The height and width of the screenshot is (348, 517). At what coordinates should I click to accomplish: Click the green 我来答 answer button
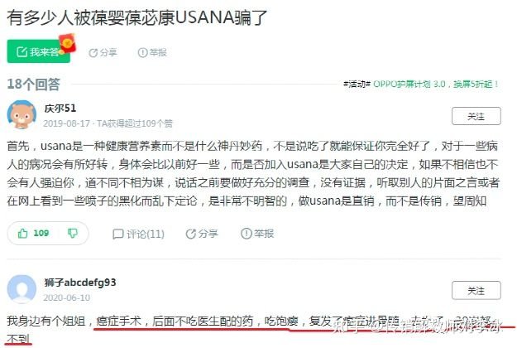[x=38, y=51]
